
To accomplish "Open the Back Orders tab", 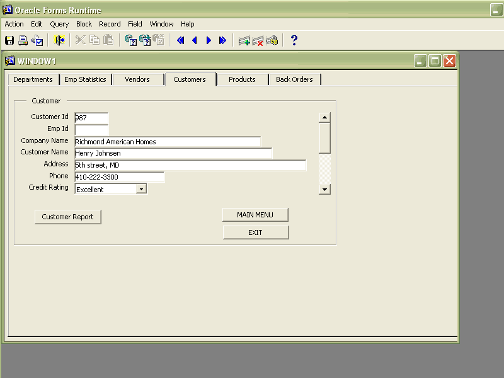I will click(294, 79).
